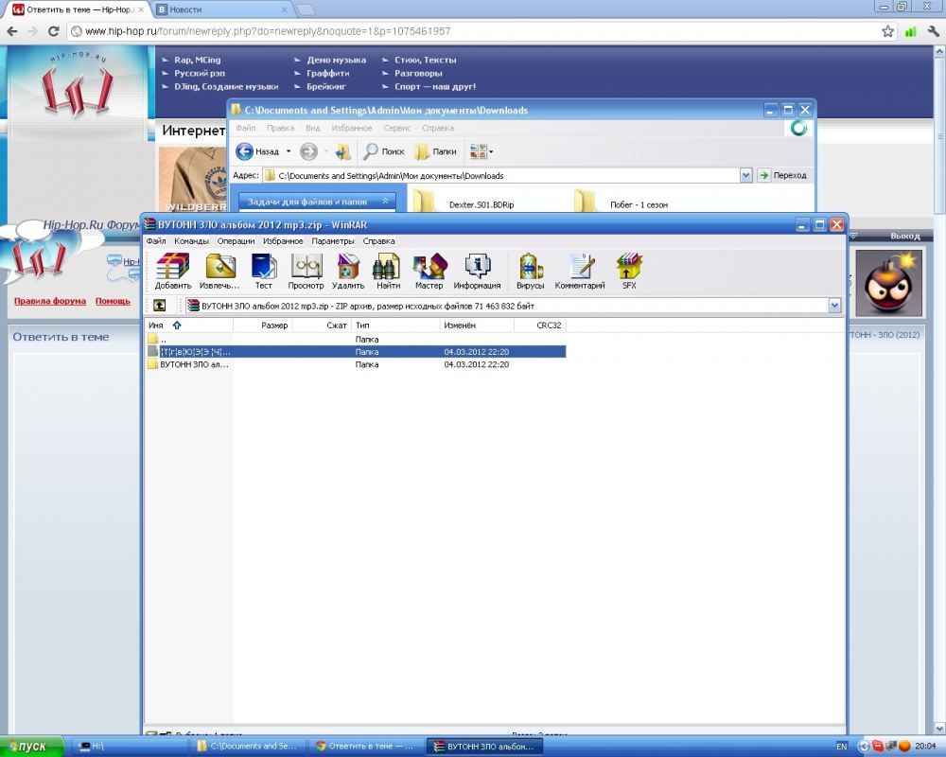Open the Comment (Комментарий) tool

[580, 271]
